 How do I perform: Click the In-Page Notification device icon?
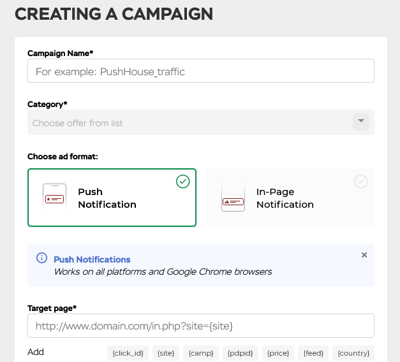[x=233, y=198]
